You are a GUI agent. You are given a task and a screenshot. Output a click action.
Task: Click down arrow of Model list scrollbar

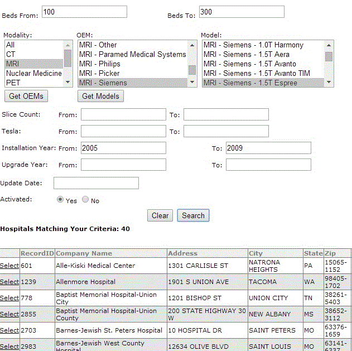[x=329, y=82]
